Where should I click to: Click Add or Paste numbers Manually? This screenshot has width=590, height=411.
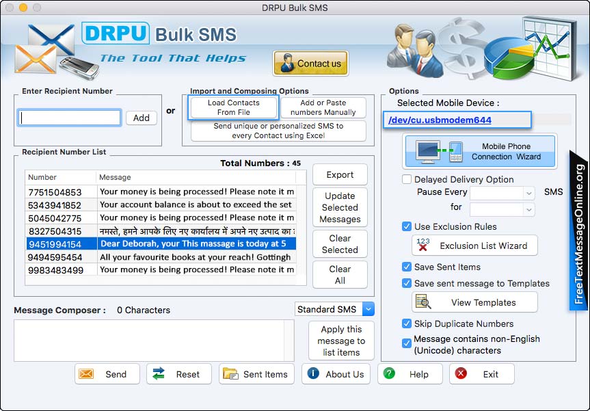(x=323, y=107)
